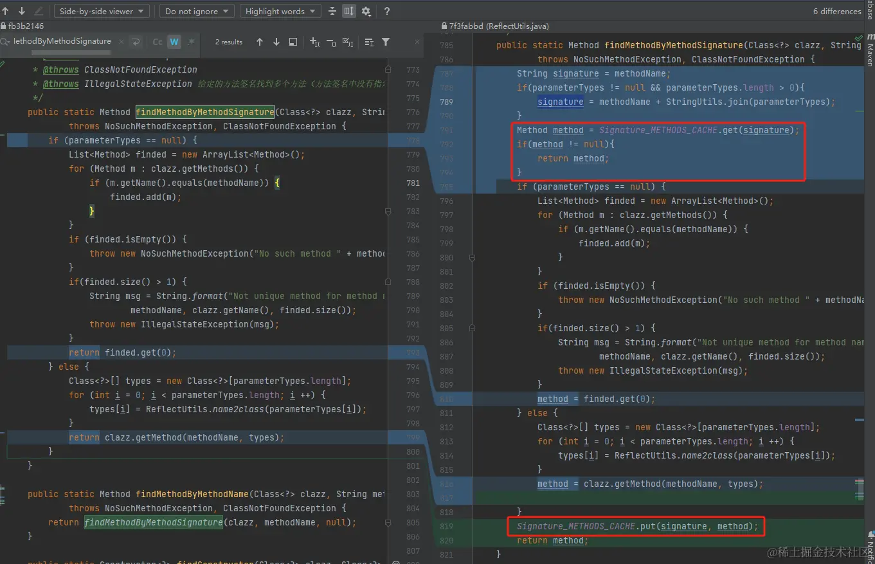Focus the search field with lethodByMethodSignature
The width and height of the screenshot is (875, 564).
point(62,41)
